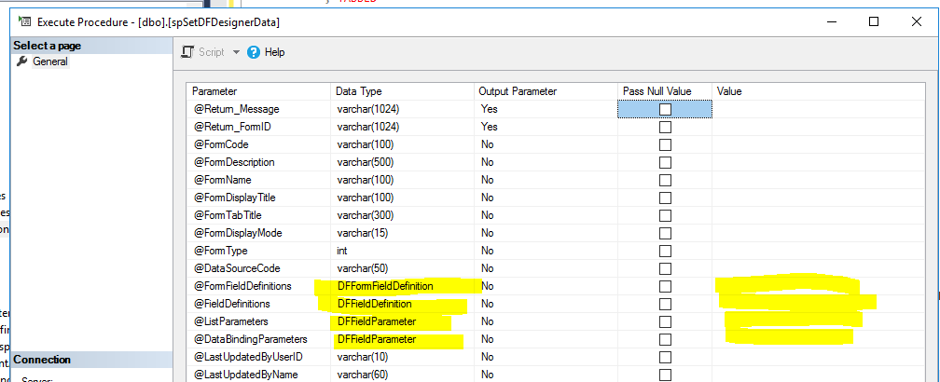Open the Script dropdown arrow
This screenshot has width=940, height=382.
click(x=236, y=52)
